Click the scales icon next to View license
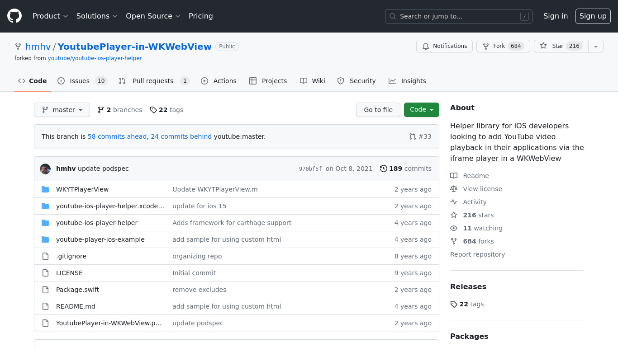The width and height of the screenshot is (618, 347). [x=454, y=189]
